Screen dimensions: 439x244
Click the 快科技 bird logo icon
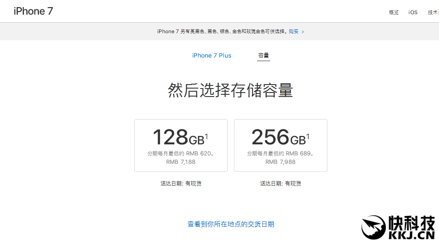point(373,228)
